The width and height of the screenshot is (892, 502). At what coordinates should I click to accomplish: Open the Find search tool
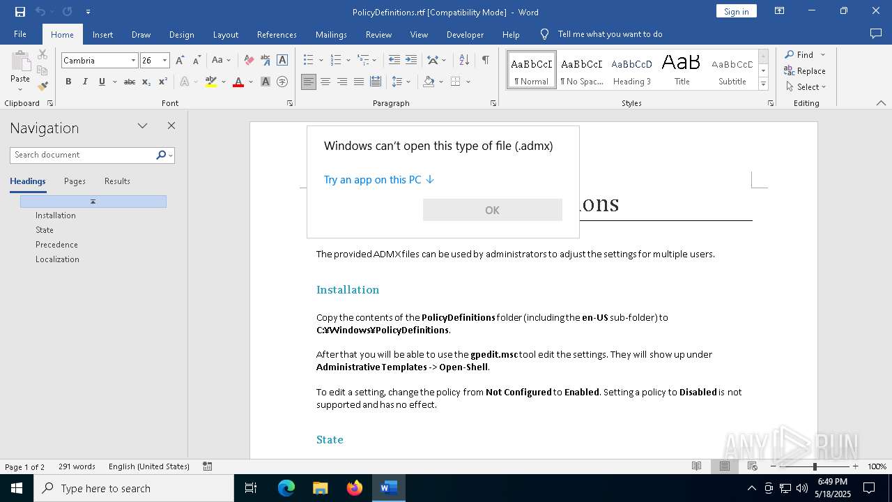pos(799,54)
